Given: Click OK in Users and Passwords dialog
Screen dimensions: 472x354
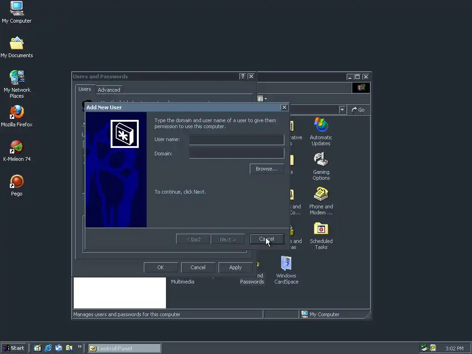Looking at the screenshot, I should tap(160, 267).
